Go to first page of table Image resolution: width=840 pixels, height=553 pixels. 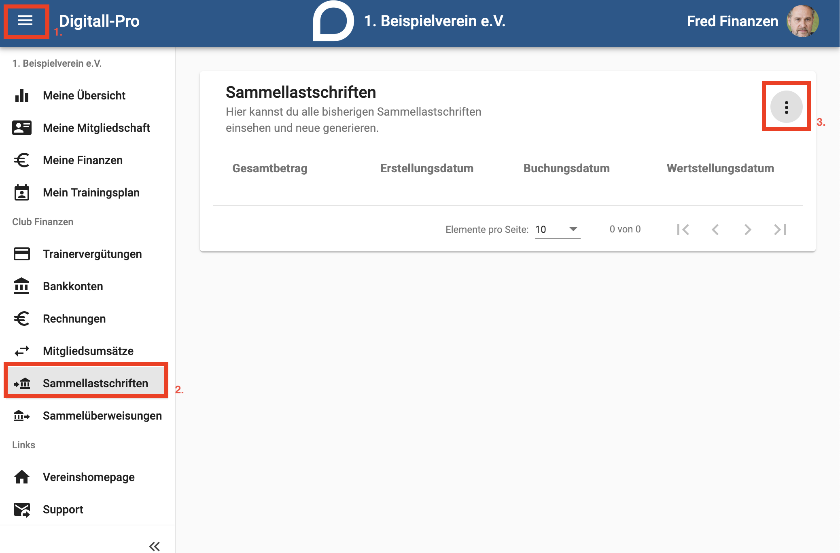683,230
